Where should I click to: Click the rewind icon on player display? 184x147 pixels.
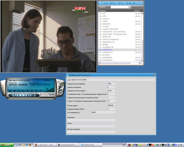[10, 91]
